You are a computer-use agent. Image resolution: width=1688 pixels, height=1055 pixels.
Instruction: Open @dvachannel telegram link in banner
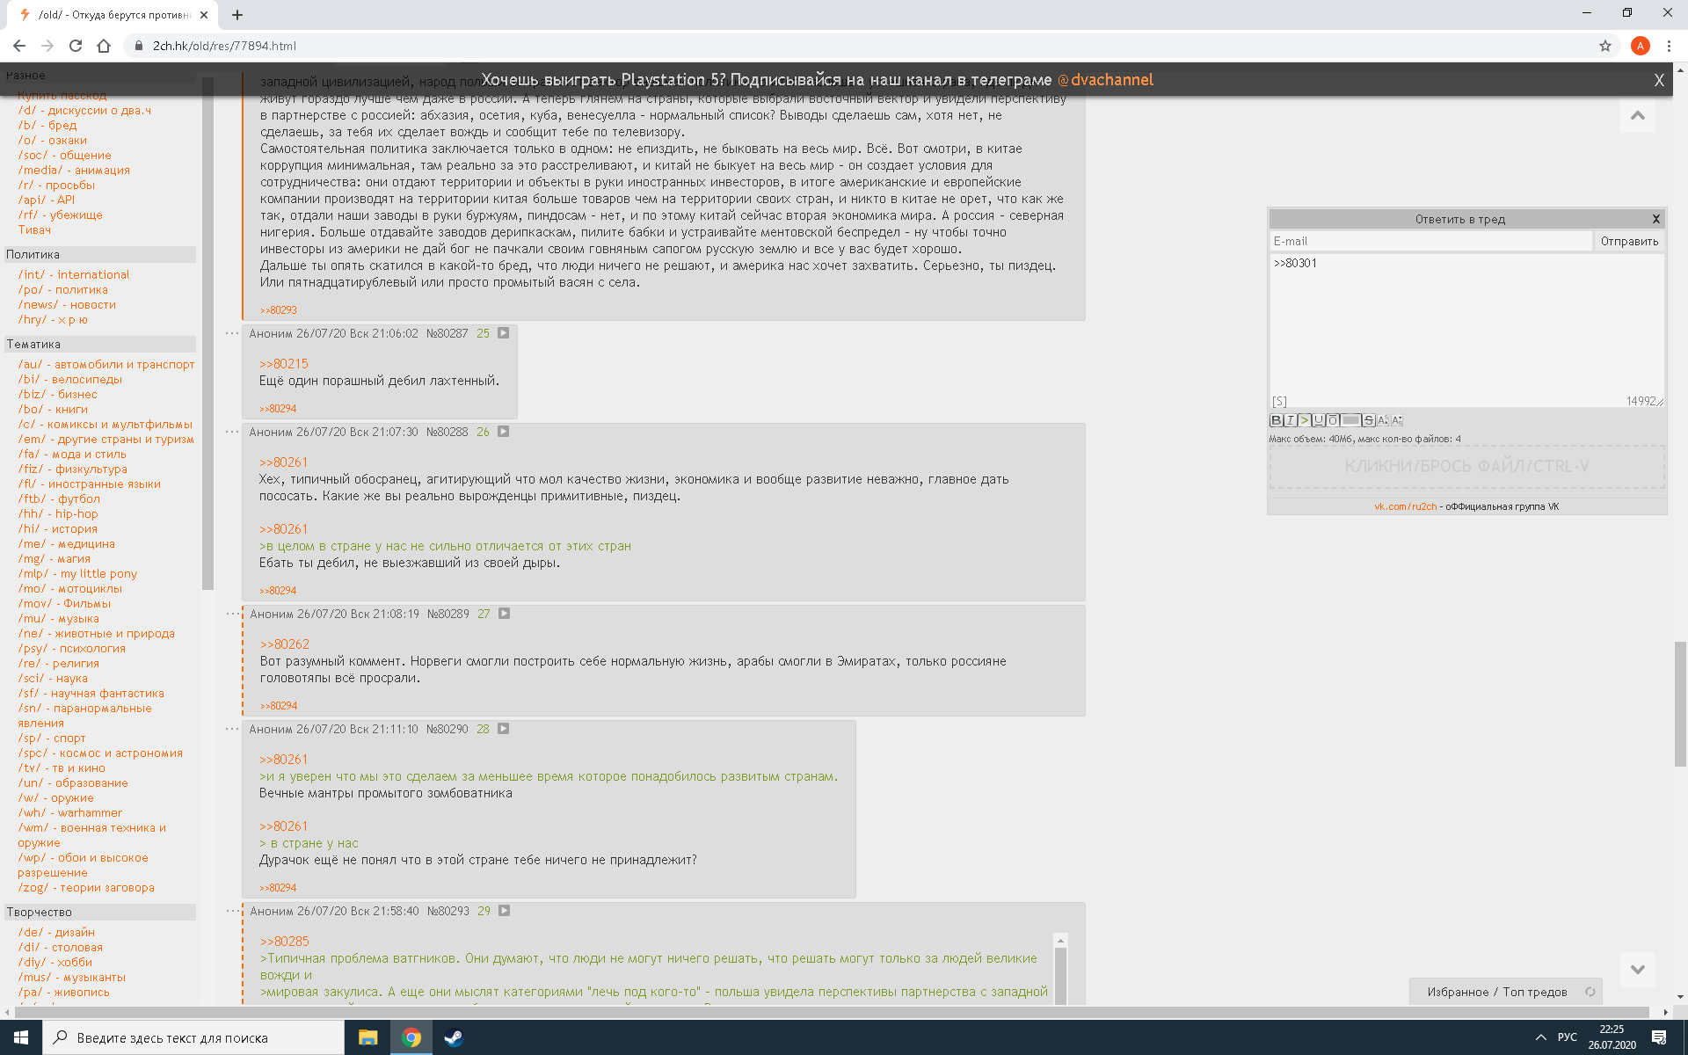(x=1105, y=80)
